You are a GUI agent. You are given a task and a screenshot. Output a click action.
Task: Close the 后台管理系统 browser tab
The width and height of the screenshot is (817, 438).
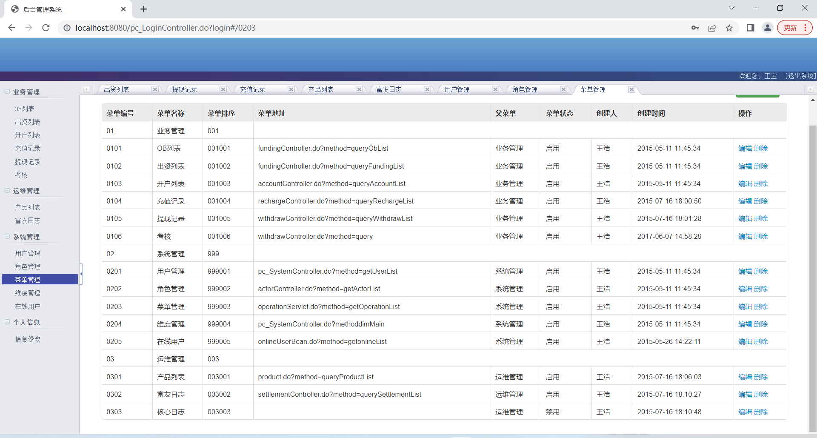click(123, 9)
